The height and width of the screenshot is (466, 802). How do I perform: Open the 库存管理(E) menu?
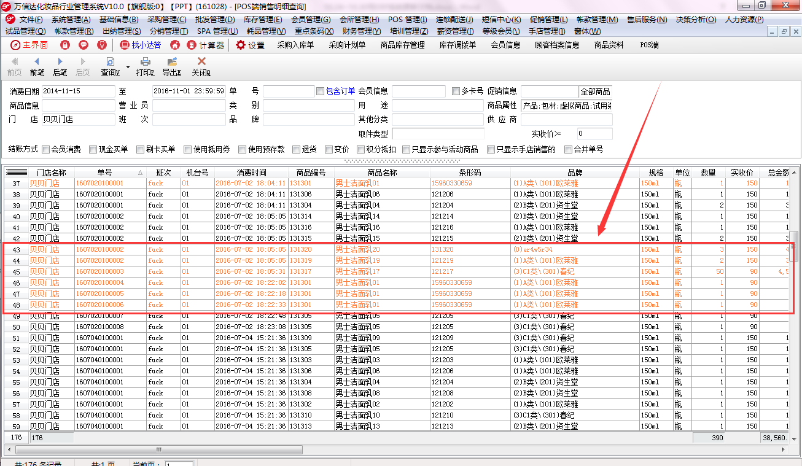(262, 20)
